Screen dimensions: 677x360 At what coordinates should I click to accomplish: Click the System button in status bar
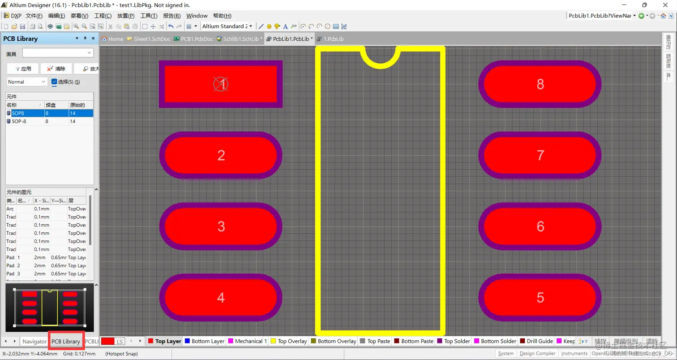tap(506, 354)
